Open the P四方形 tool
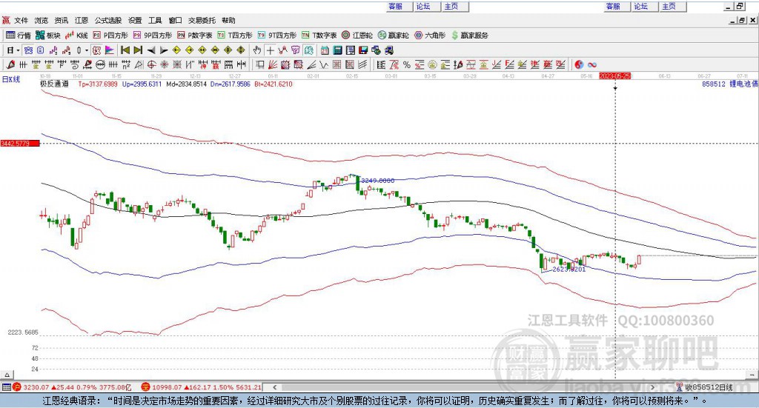759x408 pixels. tap(110, 36)
